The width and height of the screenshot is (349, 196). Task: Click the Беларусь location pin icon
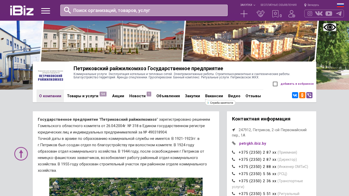pos(305,5)
